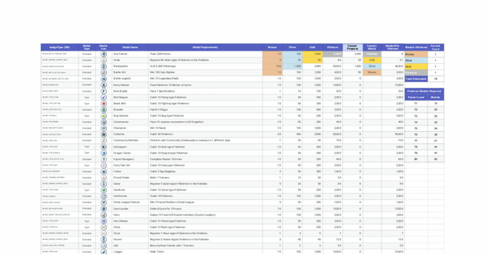
Task: Click the Fairy Tale Girl medal icon
Action: click(x=104, y=165)
